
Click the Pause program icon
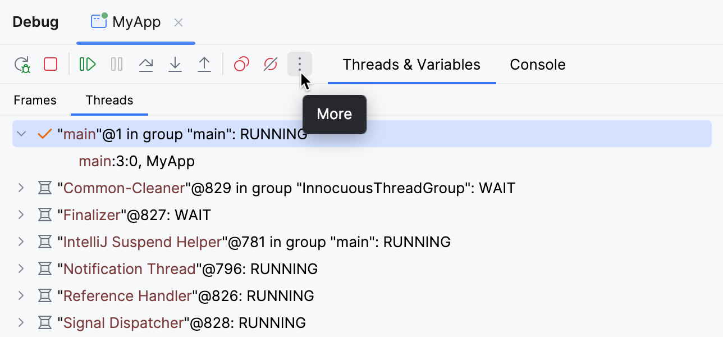tap(117, 64)
